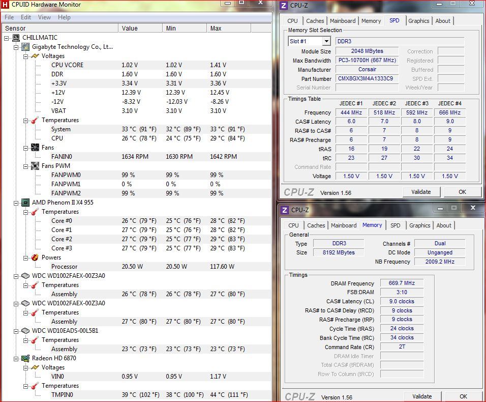Collapse the CHILLMATIC root node
The height and width of the screenshot is (402, 486).
(x=7, y=38)
